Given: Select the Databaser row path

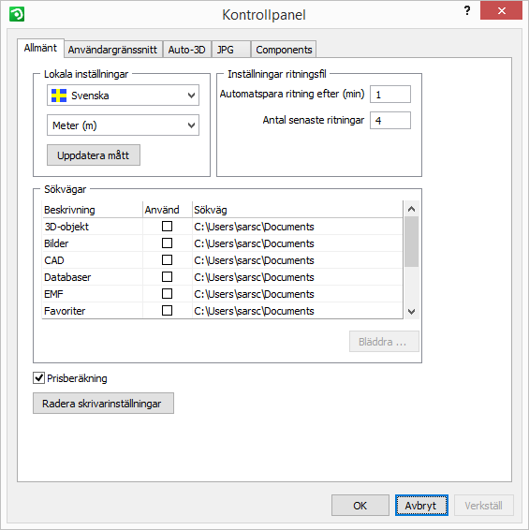Looking at the screenshot, I should click(x=254, y=277).
